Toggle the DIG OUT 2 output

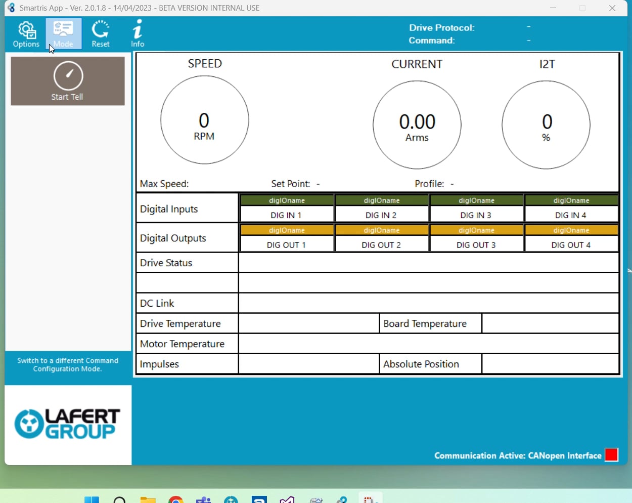click(x=381, y=244)
